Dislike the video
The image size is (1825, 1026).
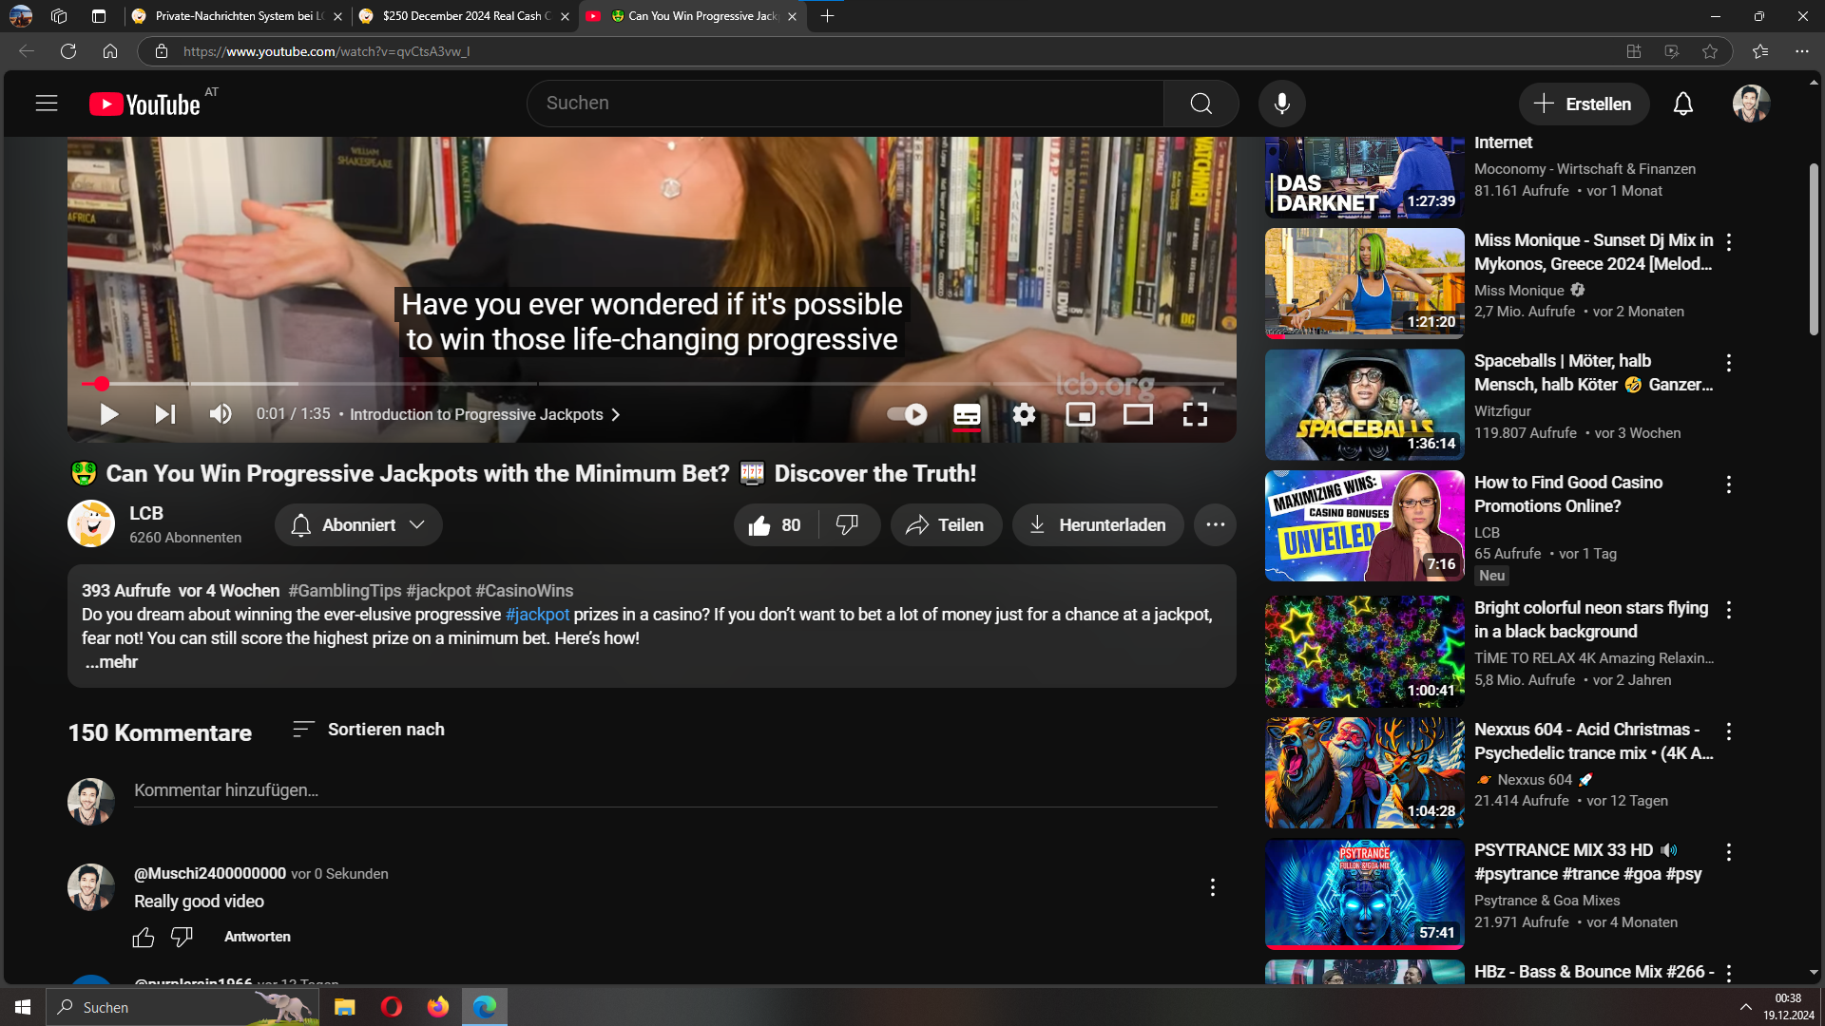pos(847,525)
